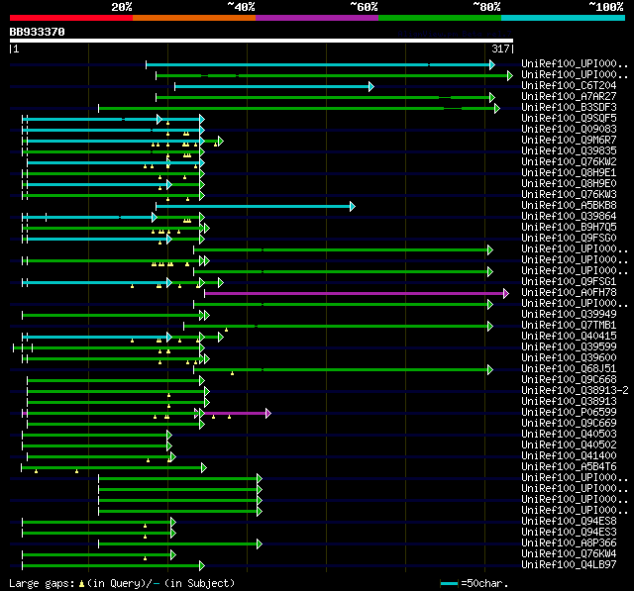The height and width of the screenshot is (591, 634).
Task: Click the cyan arrowhead ending the C6T204 alignment
Action: click(371, 86)
